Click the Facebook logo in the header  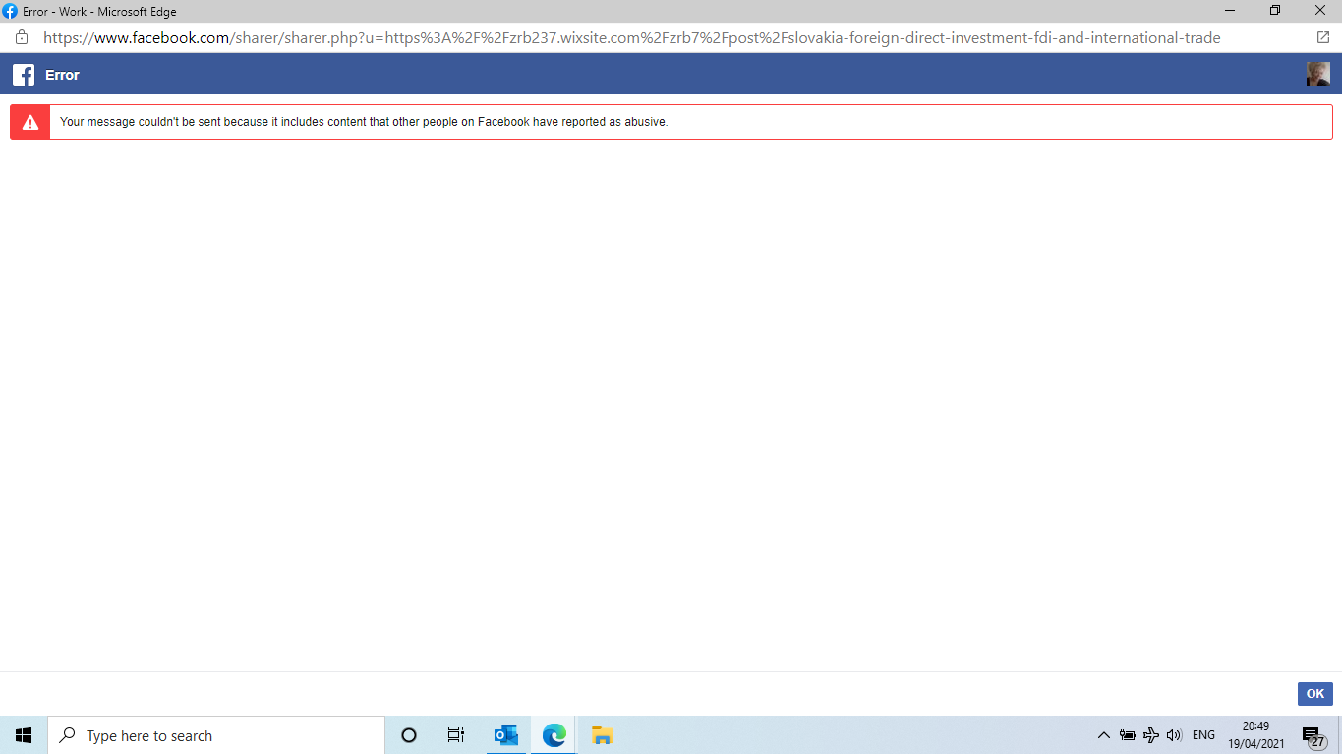(x=23, y=74)
